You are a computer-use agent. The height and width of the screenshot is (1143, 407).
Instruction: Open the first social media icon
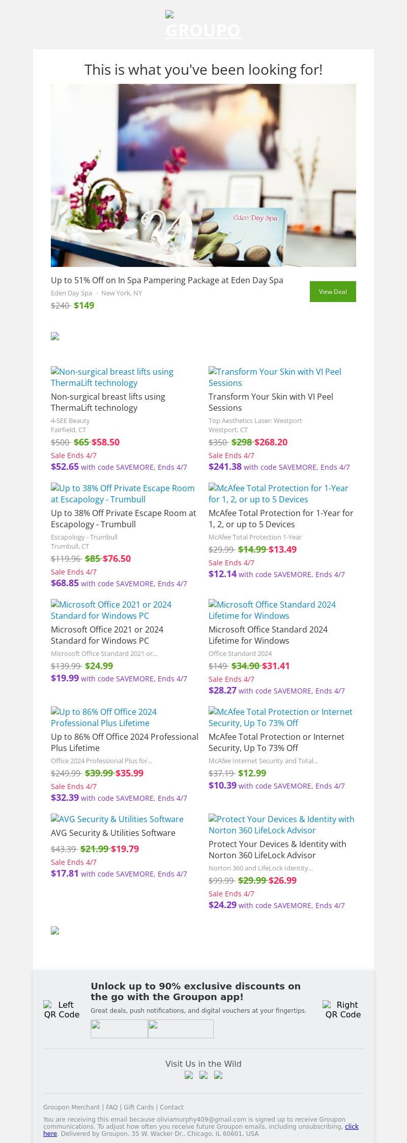click(x=189, y=1075)
